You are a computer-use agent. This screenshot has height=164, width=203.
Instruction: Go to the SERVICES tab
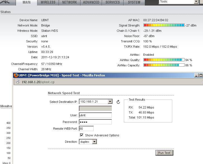point(113,3)
